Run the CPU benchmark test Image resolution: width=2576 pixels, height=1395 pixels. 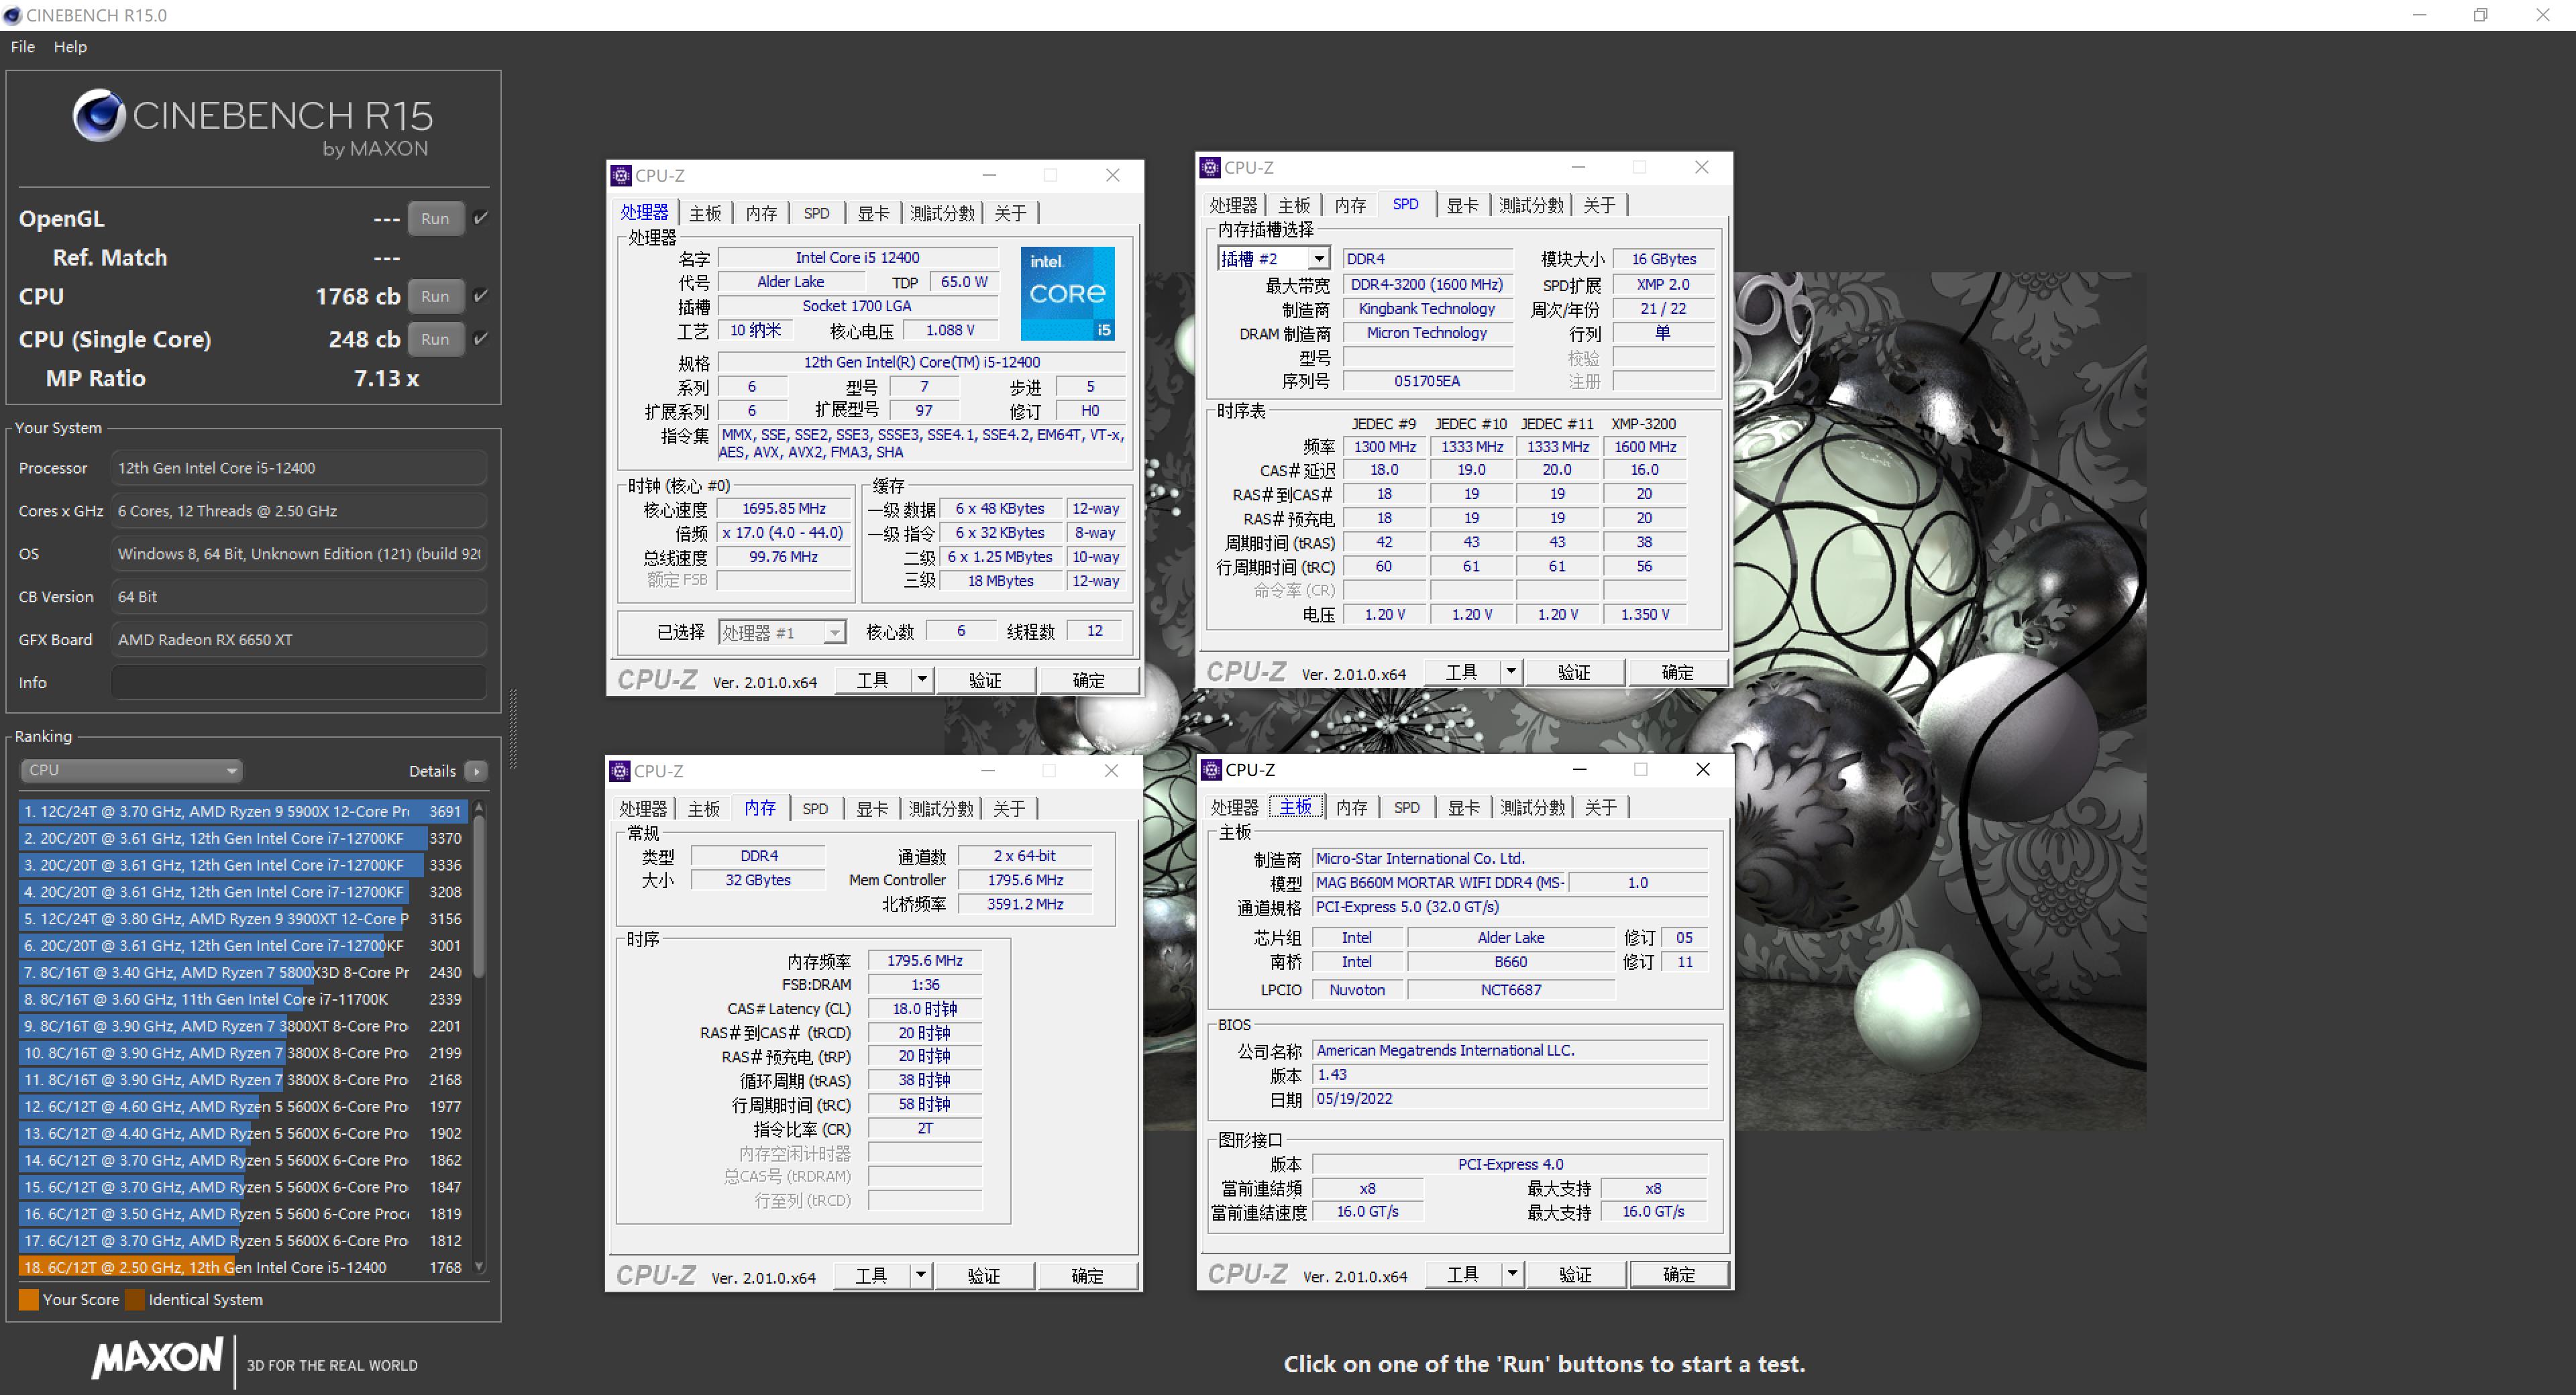435,296
